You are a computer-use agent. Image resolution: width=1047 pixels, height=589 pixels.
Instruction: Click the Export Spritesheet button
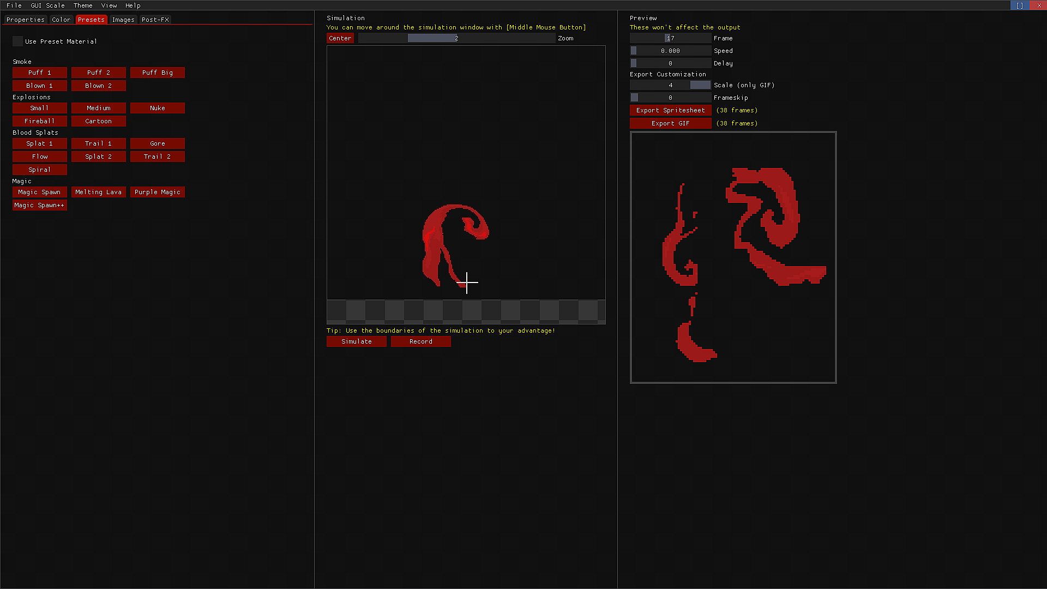670,110
